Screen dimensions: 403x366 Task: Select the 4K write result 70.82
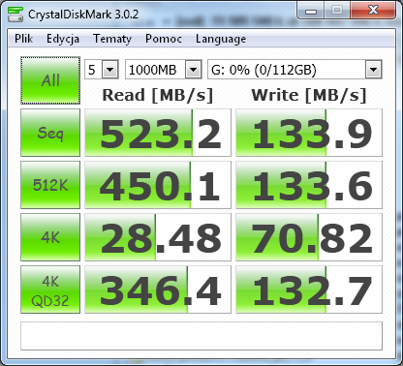[x=309, y=237]
